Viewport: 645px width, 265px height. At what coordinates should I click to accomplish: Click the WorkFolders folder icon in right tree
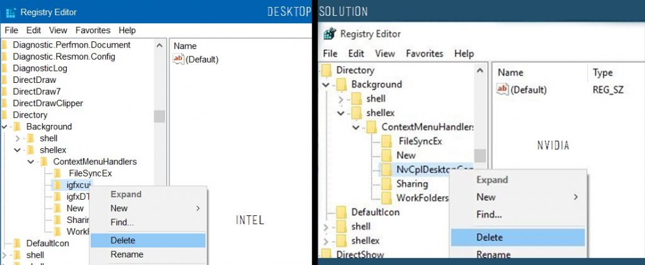pyautogui.click(x=385, y=198)
